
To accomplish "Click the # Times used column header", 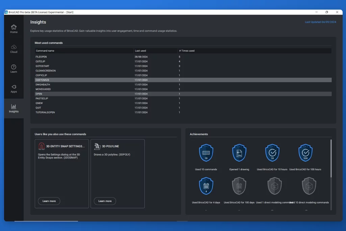I will [x=254, y=51].
